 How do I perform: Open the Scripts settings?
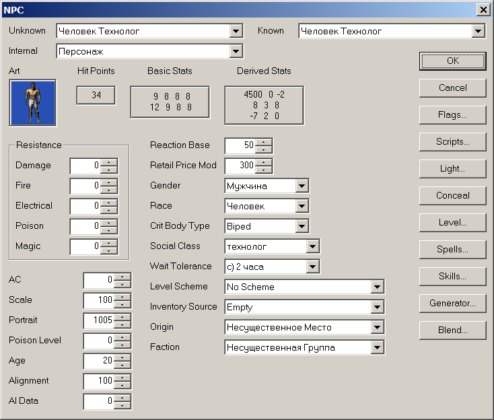tap(452, 141)
